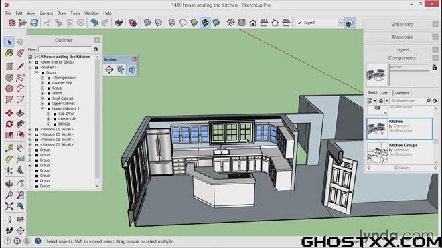
Task: Pick the Eraser tool
Action: click(x=20, y=53)
